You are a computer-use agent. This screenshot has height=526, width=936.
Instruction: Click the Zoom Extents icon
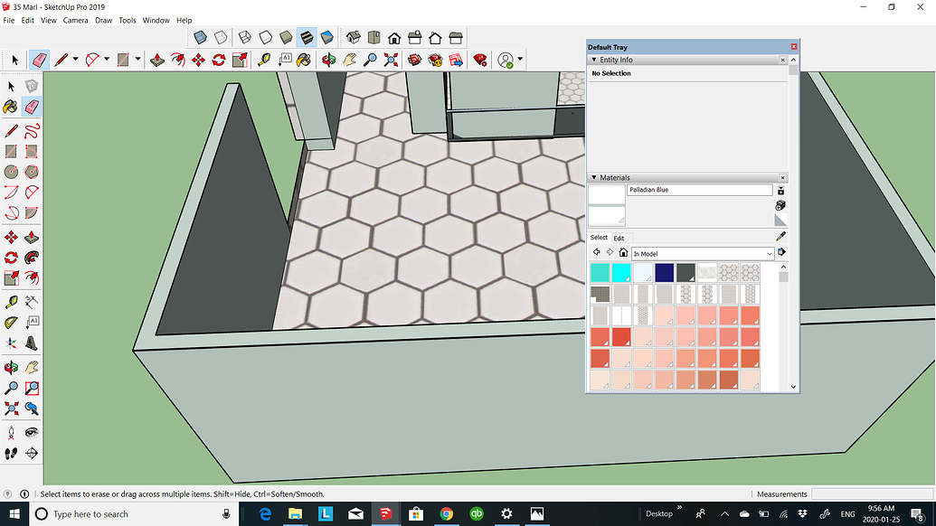pyautogui.click(x=12, y=409)
